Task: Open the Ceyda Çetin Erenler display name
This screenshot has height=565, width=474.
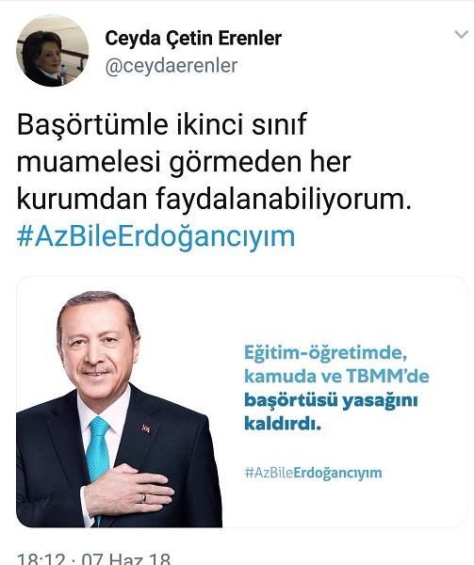Action: tap(193, 39)
